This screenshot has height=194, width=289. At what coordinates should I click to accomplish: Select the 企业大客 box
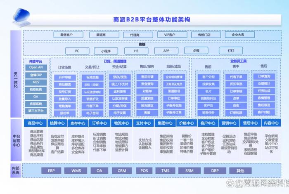point(240,35)
